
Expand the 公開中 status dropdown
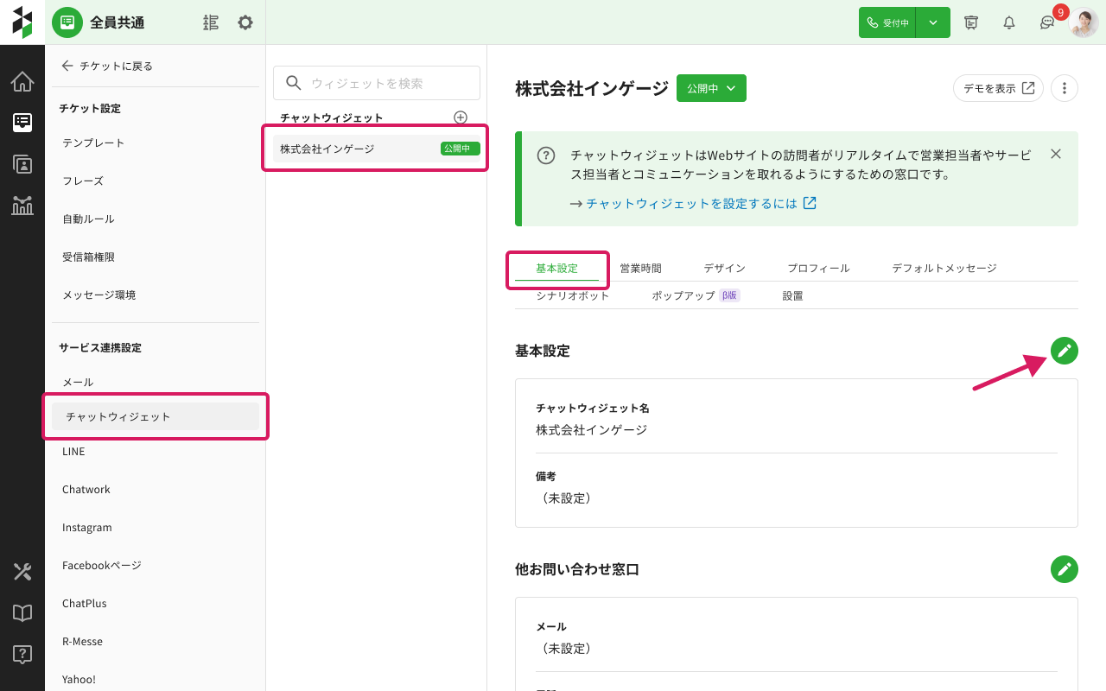pos(711,88)
